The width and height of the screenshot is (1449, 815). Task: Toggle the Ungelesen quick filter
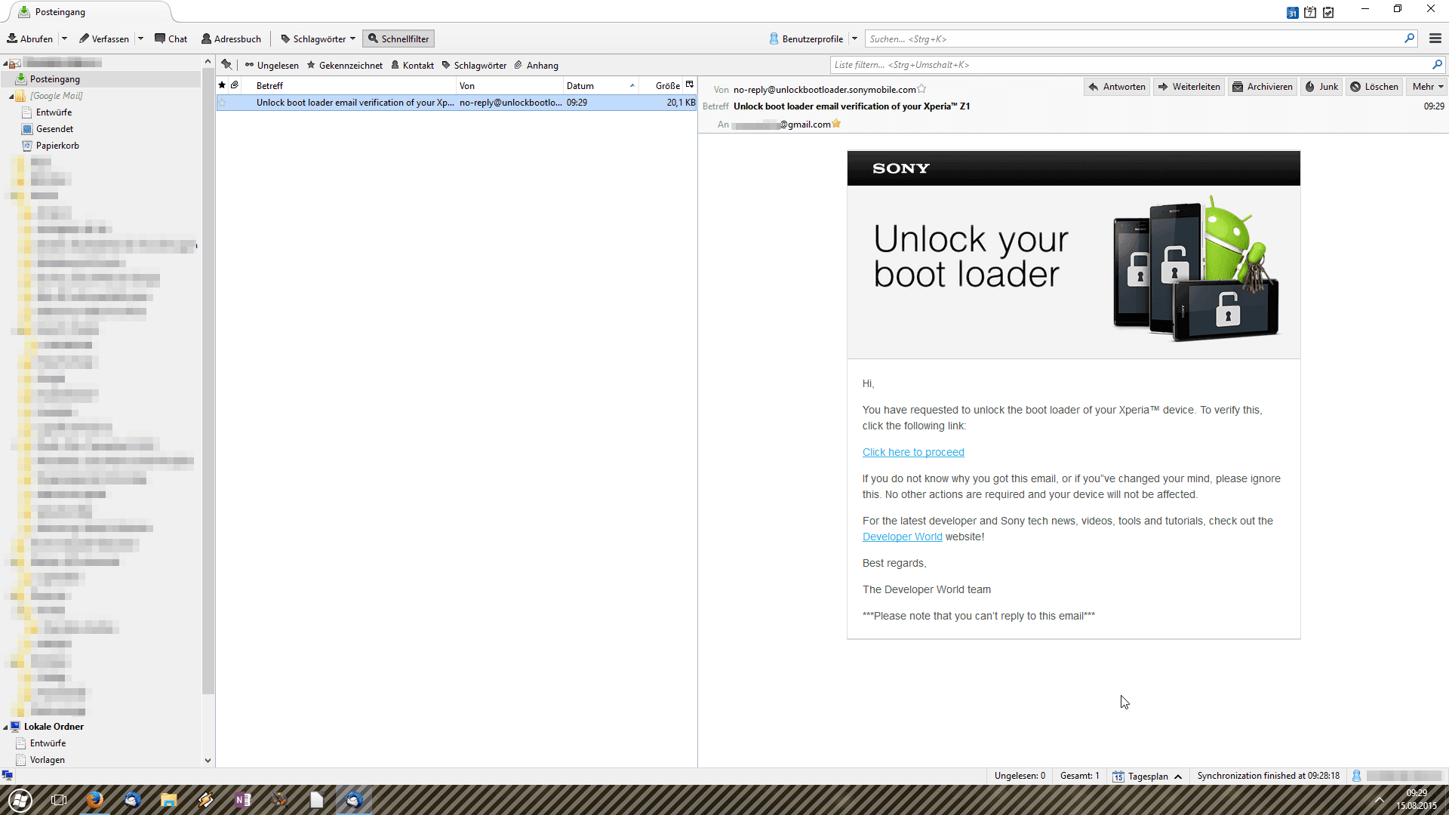pyautogui.click(x=272, y=66)
